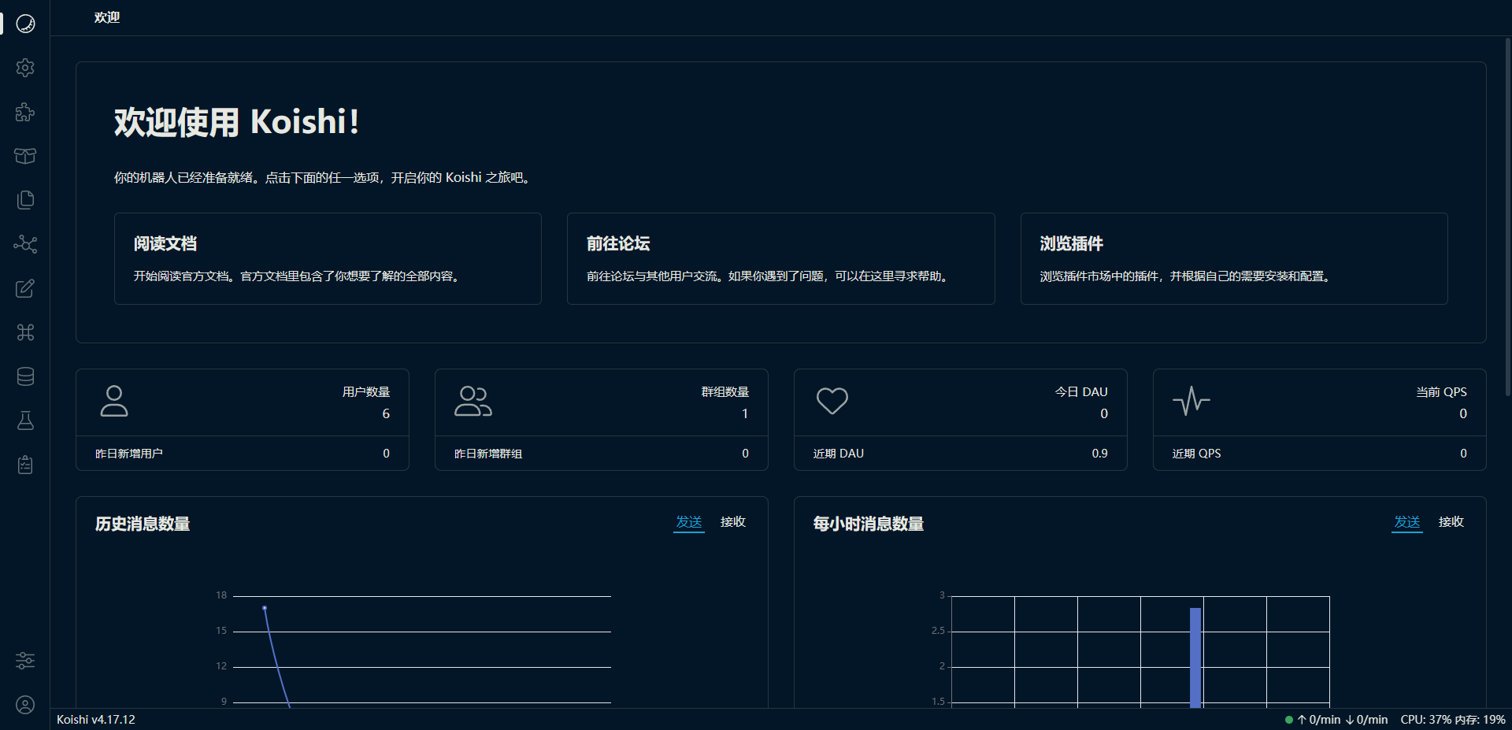Open the command key icon in sidebar
The image size is (1512, 730).
pyautogui.click(x=25, y=332)
